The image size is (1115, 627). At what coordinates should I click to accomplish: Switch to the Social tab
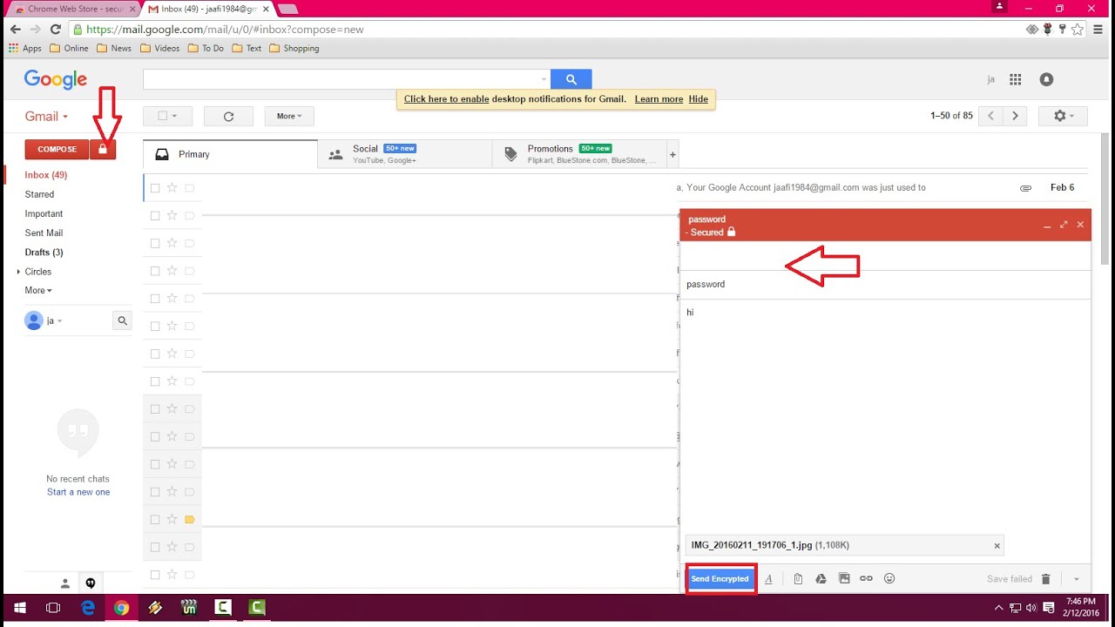point(405,154)
